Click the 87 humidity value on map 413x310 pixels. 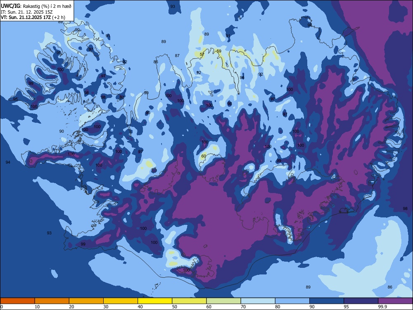click(177, 56)
